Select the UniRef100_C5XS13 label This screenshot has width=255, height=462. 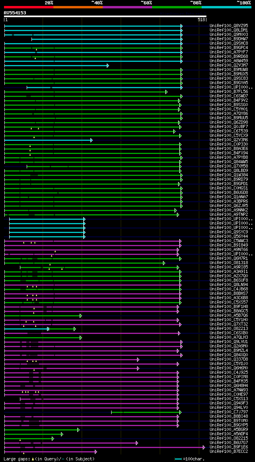coord(229,399)
